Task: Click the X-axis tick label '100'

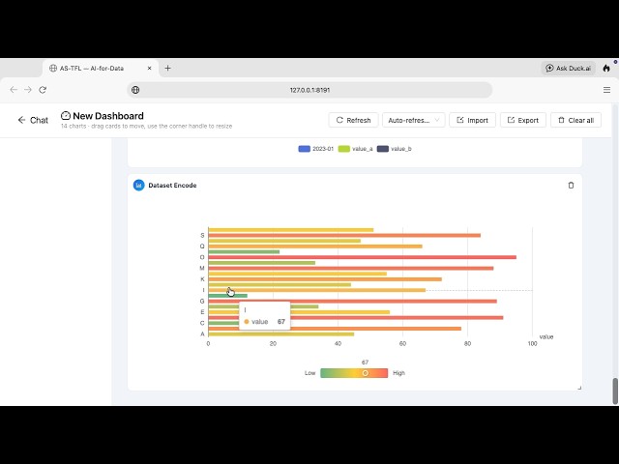Action: (x=532, y=344)
